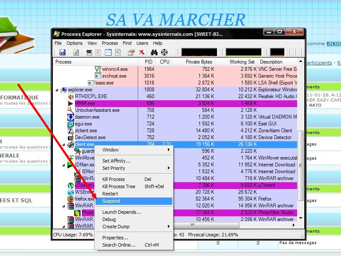This screenshot has width=341, height=256.
Task: Open process Properties toolbar icon
Action: coord(131,52)
